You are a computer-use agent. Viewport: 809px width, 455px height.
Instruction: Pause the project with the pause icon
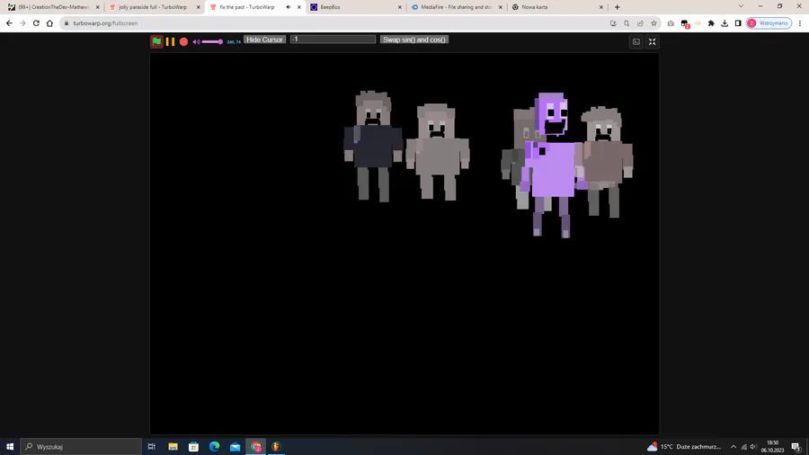170,41
